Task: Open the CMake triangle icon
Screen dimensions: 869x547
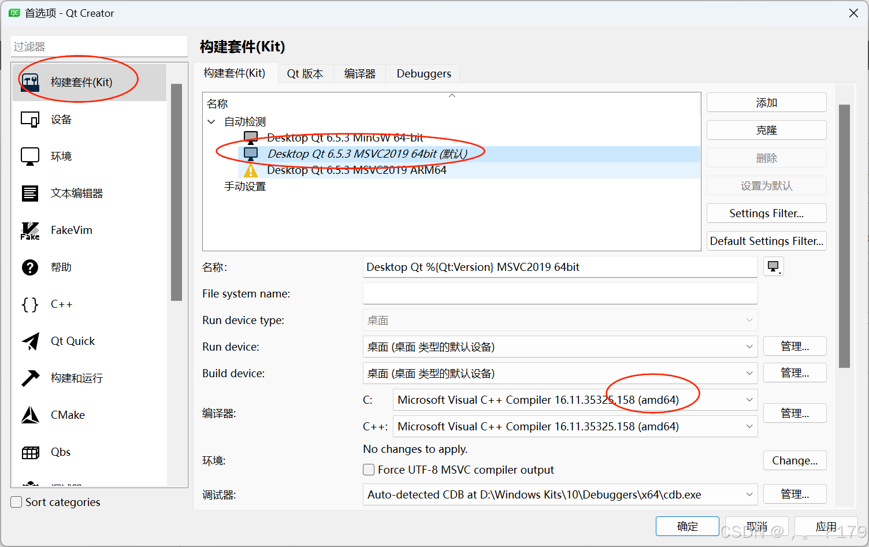Action: pos(30,415)
